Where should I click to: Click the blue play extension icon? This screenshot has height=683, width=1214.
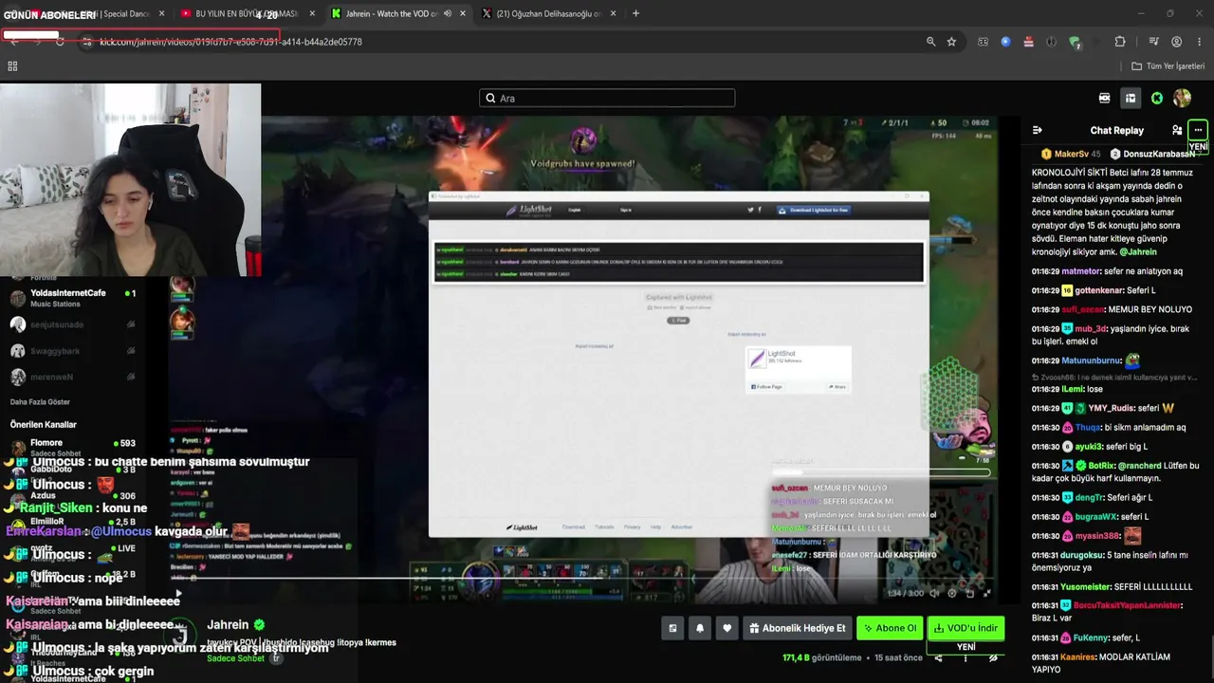coord(1005,42)
